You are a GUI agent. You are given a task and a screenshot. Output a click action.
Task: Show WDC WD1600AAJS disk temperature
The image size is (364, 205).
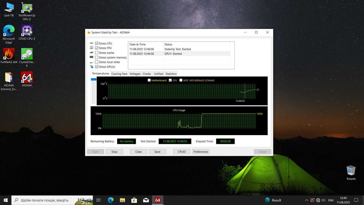point(181,80)
